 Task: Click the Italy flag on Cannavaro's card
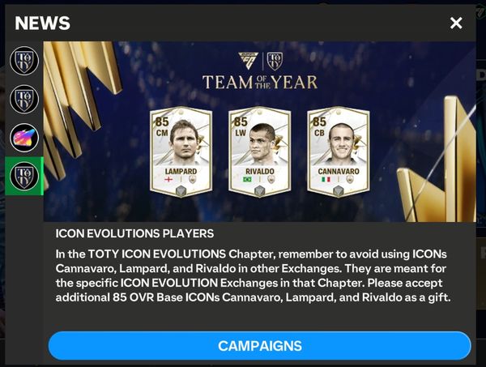pos(326,179)
